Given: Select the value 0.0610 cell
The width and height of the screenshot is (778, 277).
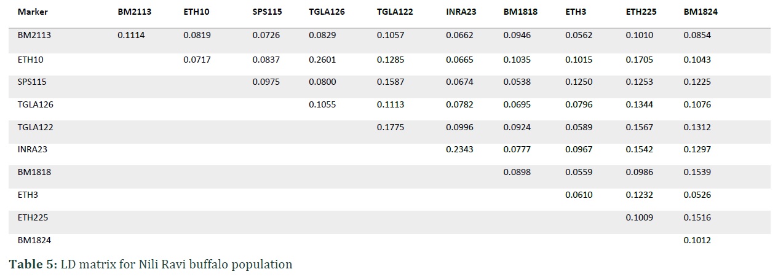Looking at the screenshot, I should tap(579, 195).
